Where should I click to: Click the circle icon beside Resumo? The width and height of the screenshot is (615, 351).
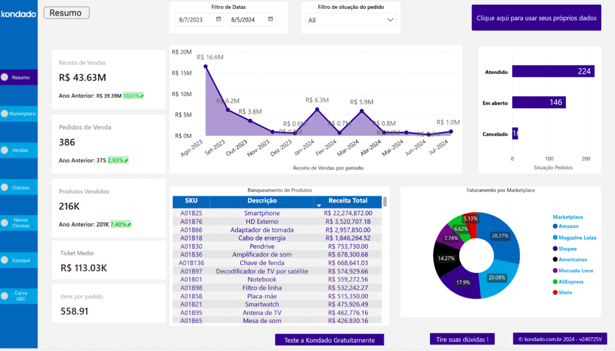pyautogui.click(x=5, y=78)
